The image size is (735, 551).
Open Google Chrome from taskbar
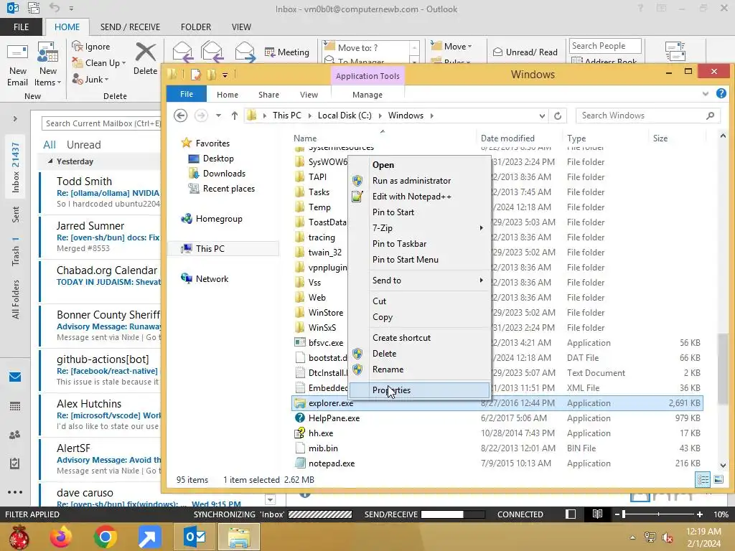(106, 537)
